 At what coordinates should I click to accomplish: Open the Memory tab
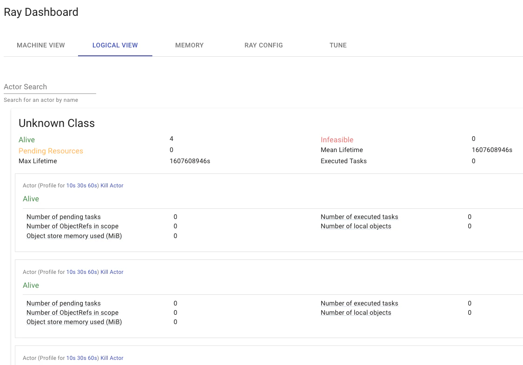coord(190,46)
